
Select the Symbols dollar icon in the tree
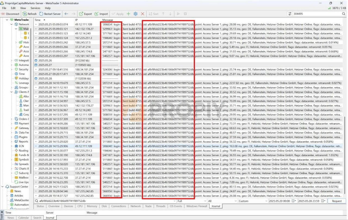click(x=16, y=160)
